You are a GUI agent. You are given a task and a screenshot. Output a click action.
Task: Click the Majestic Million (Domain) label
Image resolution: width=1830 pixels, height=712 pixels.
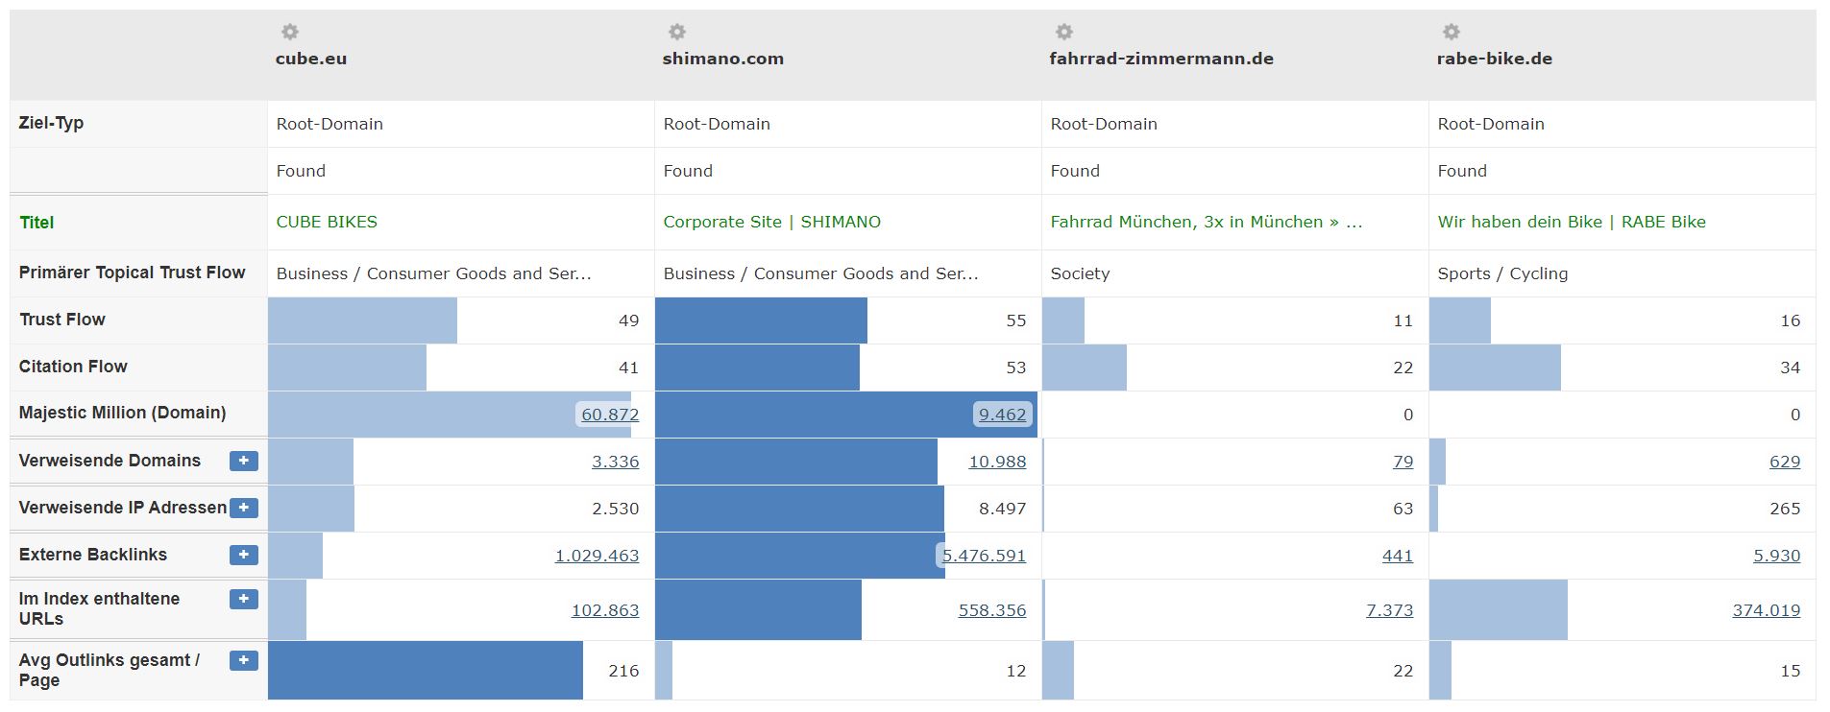tap(122, 413)
